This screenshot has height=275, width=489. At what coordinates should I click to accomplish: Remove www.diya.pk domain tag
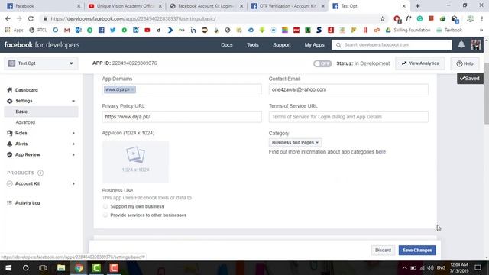tap(132, 89)
